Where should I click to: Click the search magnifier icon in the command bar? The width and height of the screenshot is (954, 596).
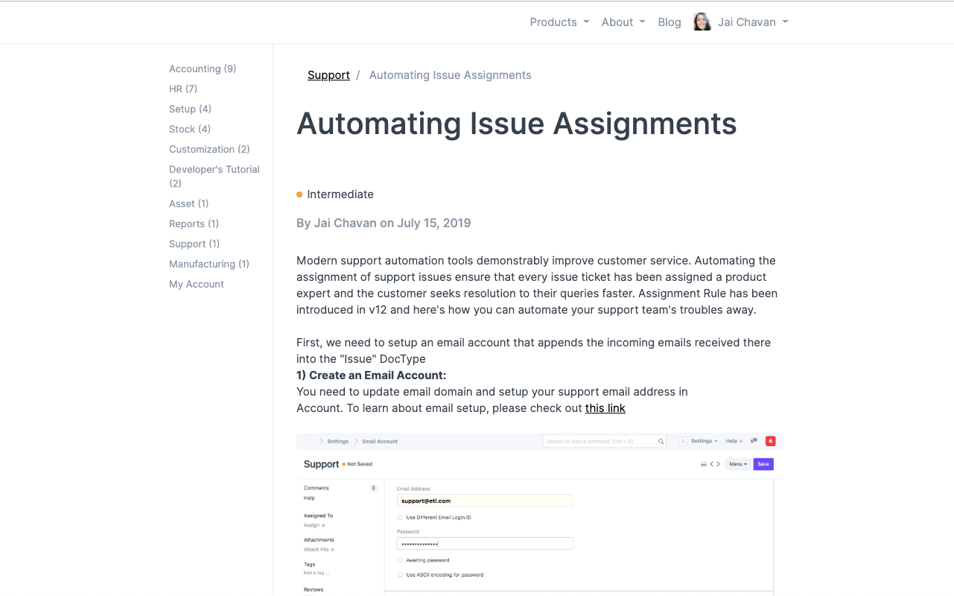click(661, 442)
